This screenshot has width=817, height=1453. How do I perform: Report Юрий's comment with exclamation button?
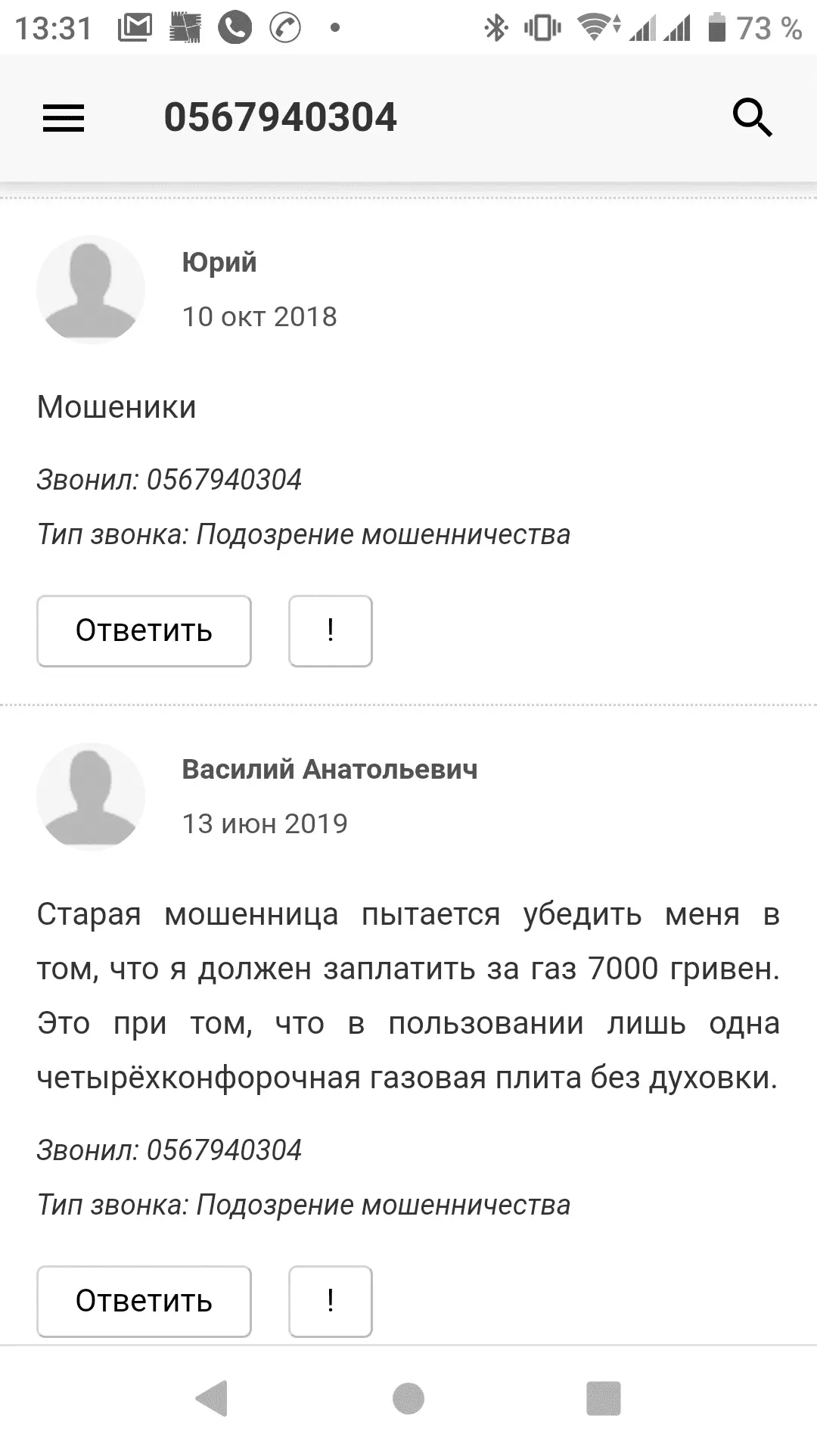click(331, 630)
